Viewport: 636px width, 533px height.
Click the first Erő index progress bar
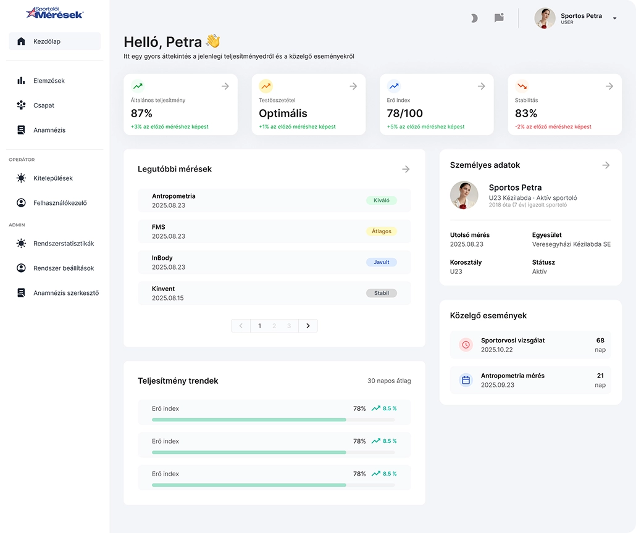pyautogui.click(x=274, y=420)
